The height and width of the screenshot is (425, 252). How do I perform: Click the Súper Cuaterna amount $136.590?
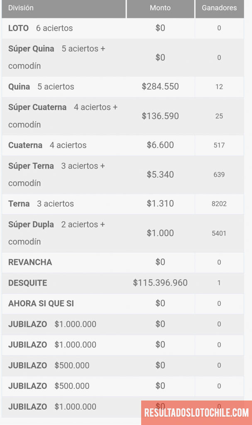click(x=160, y=116)
